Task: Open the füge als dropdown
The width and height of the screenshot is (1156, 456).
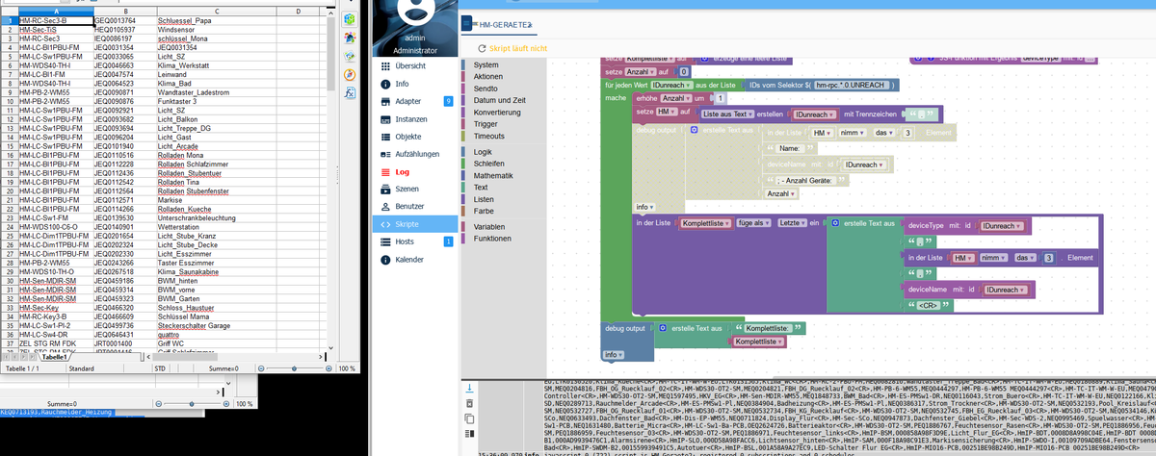Action: click(x=753, y=223)
